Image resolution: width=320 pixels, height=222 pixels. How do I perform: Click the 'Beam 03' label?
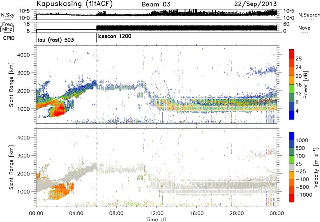click(156, 4)
